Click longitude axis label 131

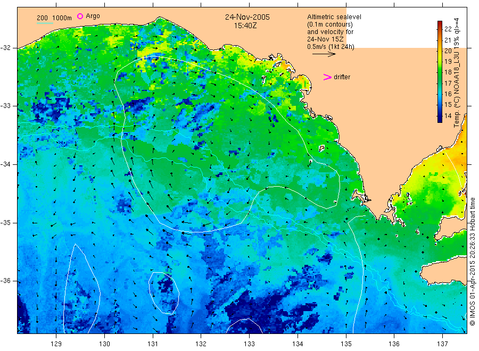click(x=153, y=344)
